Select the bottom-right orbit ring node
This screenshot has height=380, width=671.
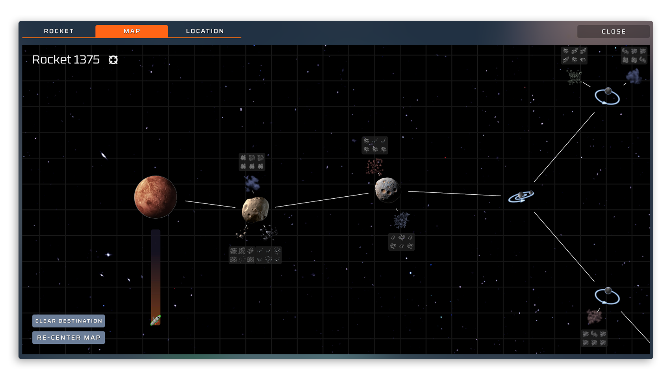(607, 296)
